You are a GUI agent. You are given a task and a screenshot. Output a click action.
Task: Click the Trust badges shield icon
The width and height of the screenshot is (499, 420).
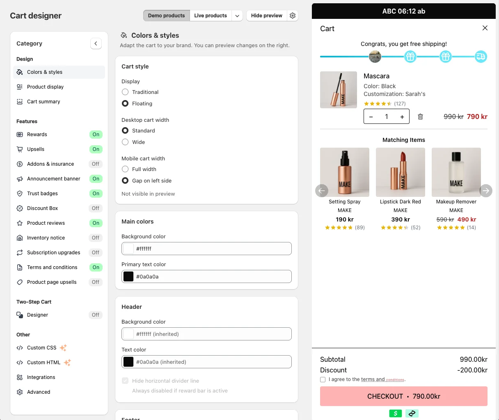click(x=20, y=194)
